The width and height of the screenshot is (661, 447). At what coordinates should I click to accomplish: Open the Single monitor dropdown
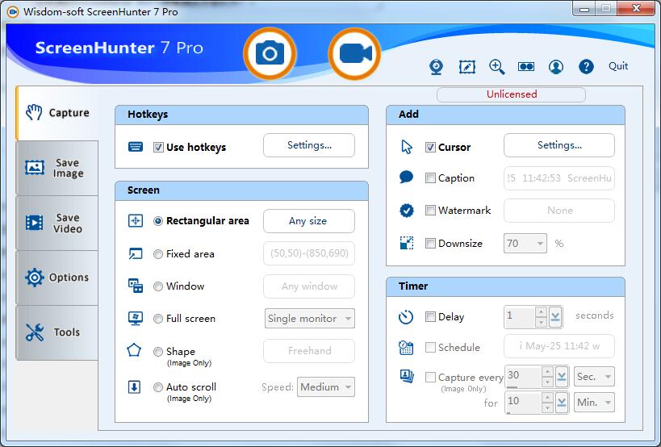point(309,319)
